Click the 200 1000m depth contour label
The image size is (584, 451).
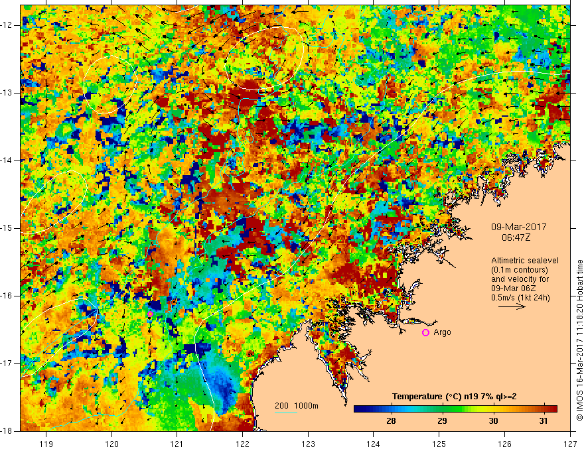297,406
